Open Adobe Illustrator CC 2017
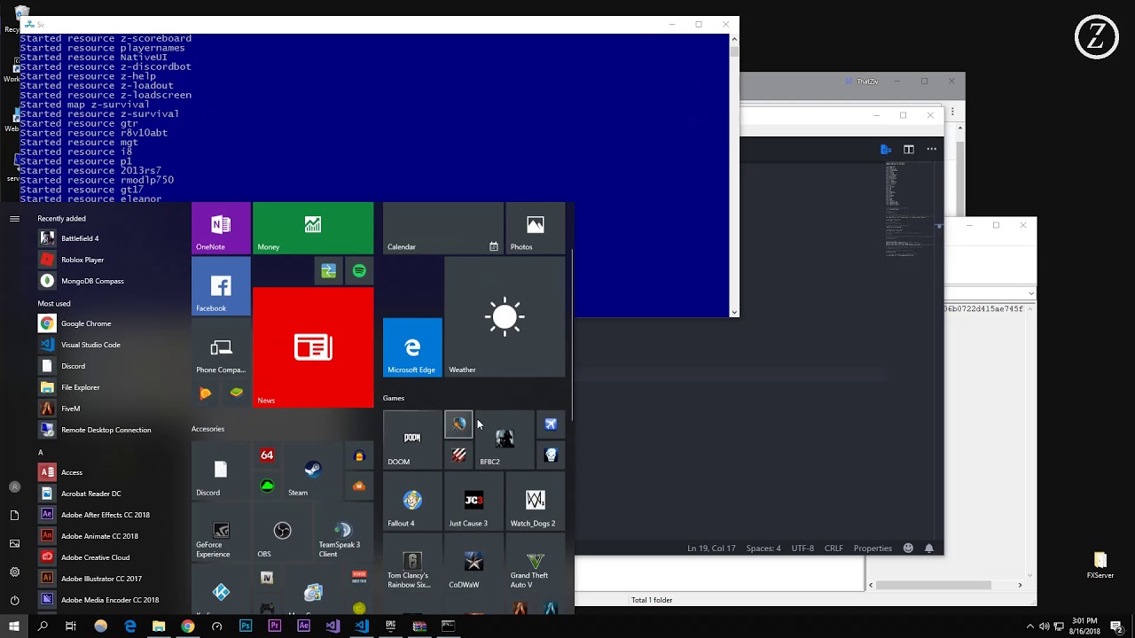This screenshot has width=1135, height=638. (x=111, y=579)
